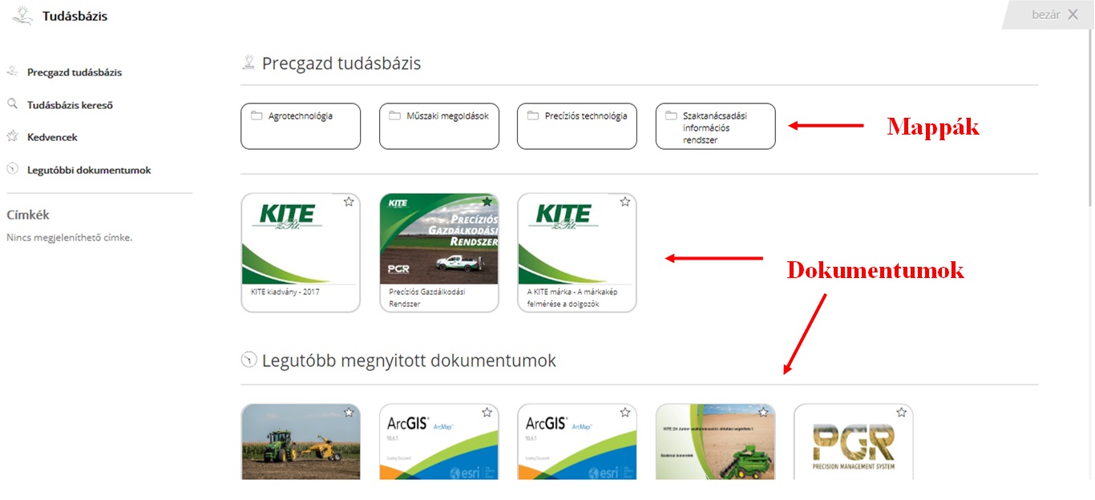Open the tractor photo document thumbnail

pos(301,445)
